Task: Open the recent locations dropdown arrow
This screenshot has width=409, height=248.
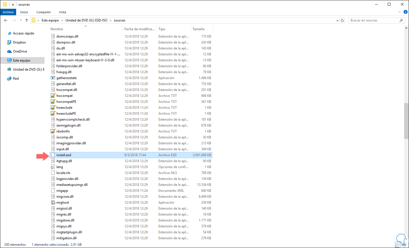Action: pos(21,20)
